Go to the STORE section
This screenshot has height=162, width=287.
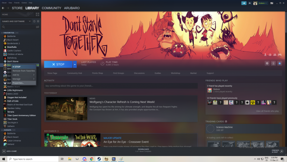[17, 8]
